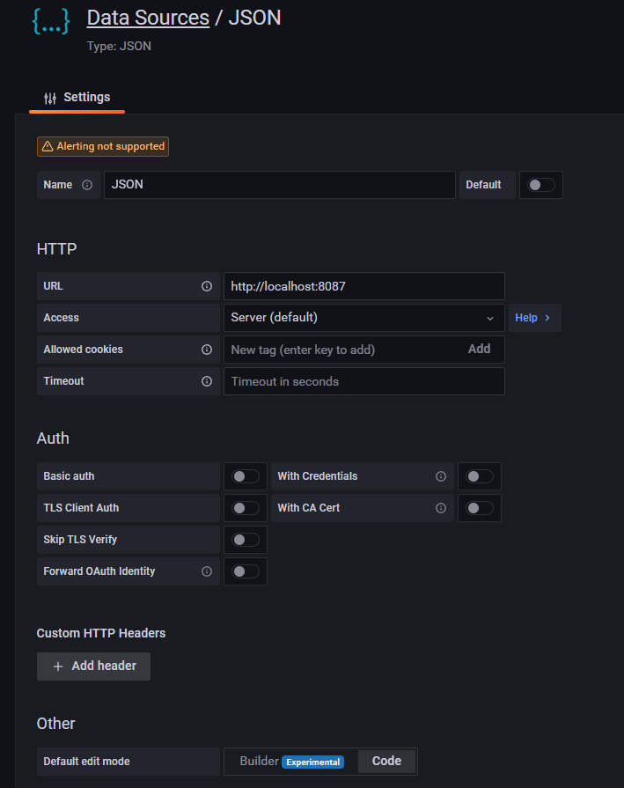
Task: Enable the Basic auth toggle
Action: pos(246,476)
